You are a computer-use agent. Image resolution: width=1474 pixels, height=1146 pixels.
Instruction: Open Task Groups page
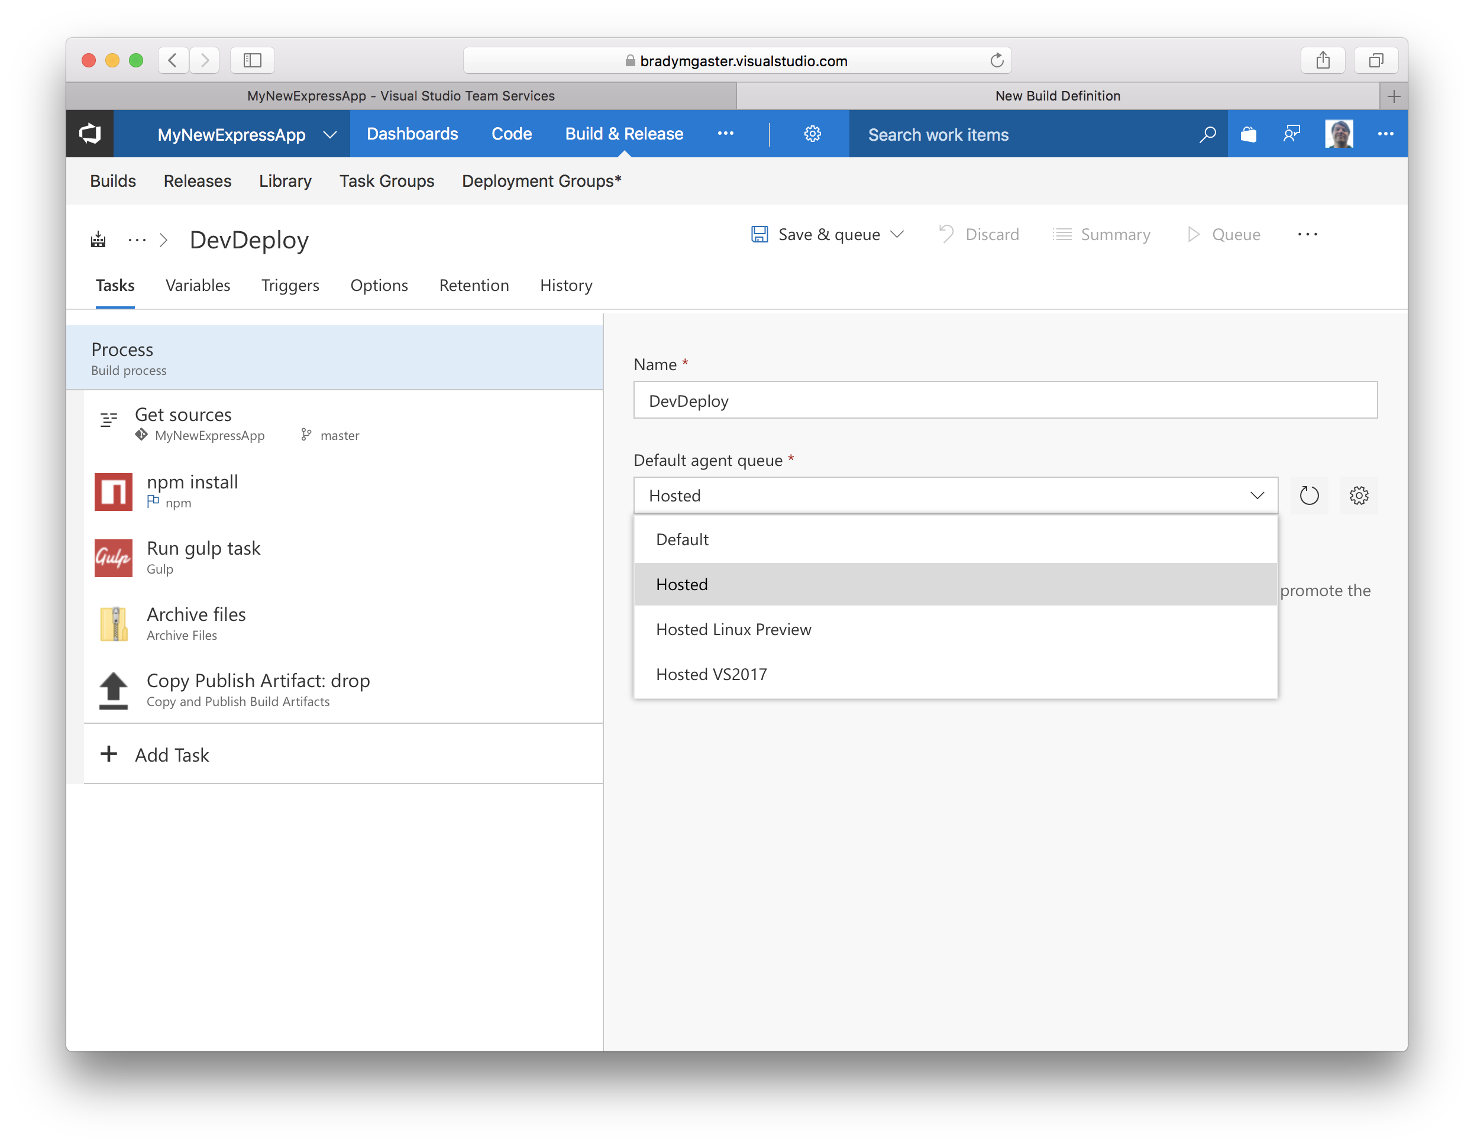pos(387,181)
